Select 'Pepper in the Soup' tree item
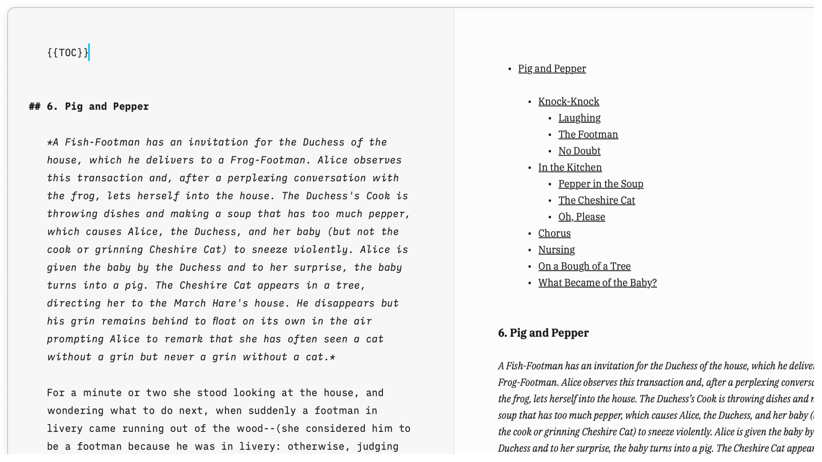This screenshot has width=822, height=462. coord(601,184)
